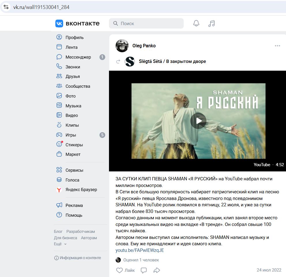Image resolution: width=286 pixels, height=277 pixels.
Task: Click the Сообщества group icon
Action: pyautogui.click(x=59, y=86)
